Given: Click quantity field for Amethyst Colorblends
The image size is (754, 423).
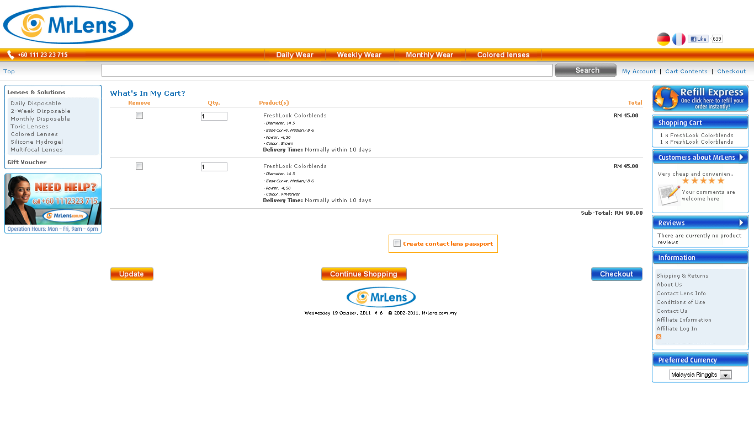Looking at the screenshot, I should (214, 167).
